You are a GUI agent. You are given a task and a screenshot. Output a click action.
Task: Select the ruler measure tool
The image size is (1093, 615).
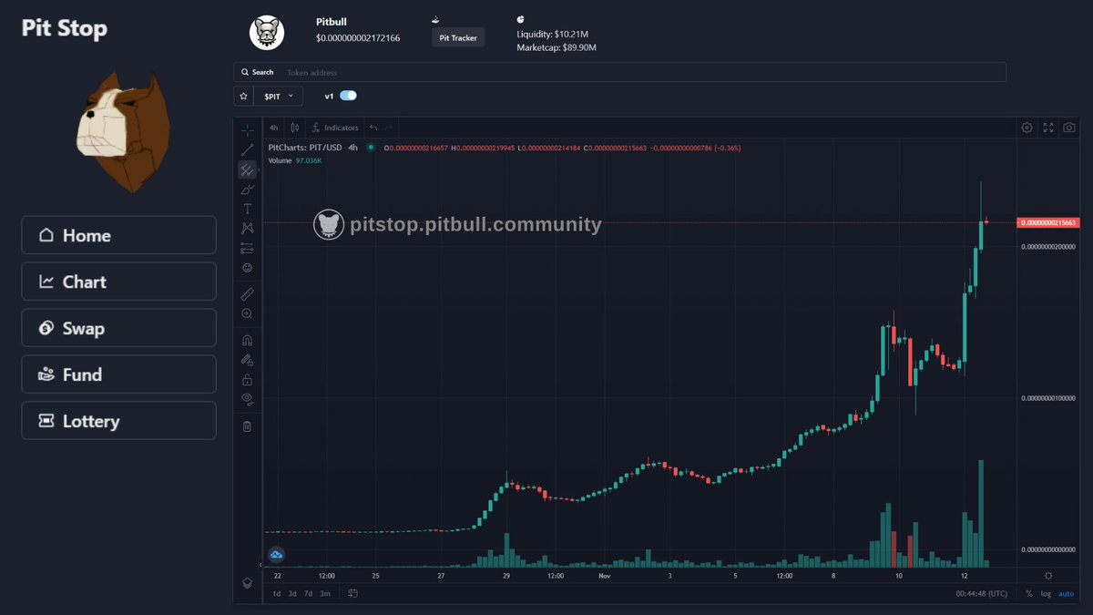point(247,293)
